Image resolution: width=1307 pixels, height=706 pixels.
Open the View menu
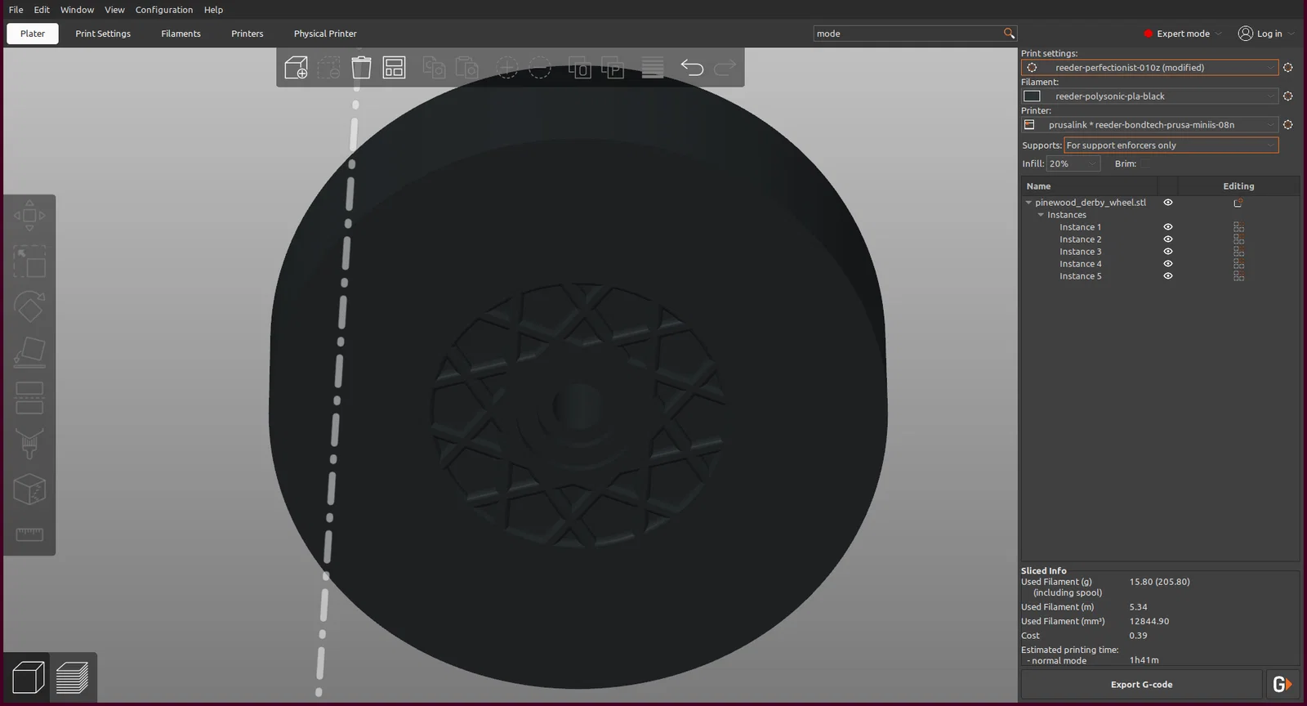114,10
